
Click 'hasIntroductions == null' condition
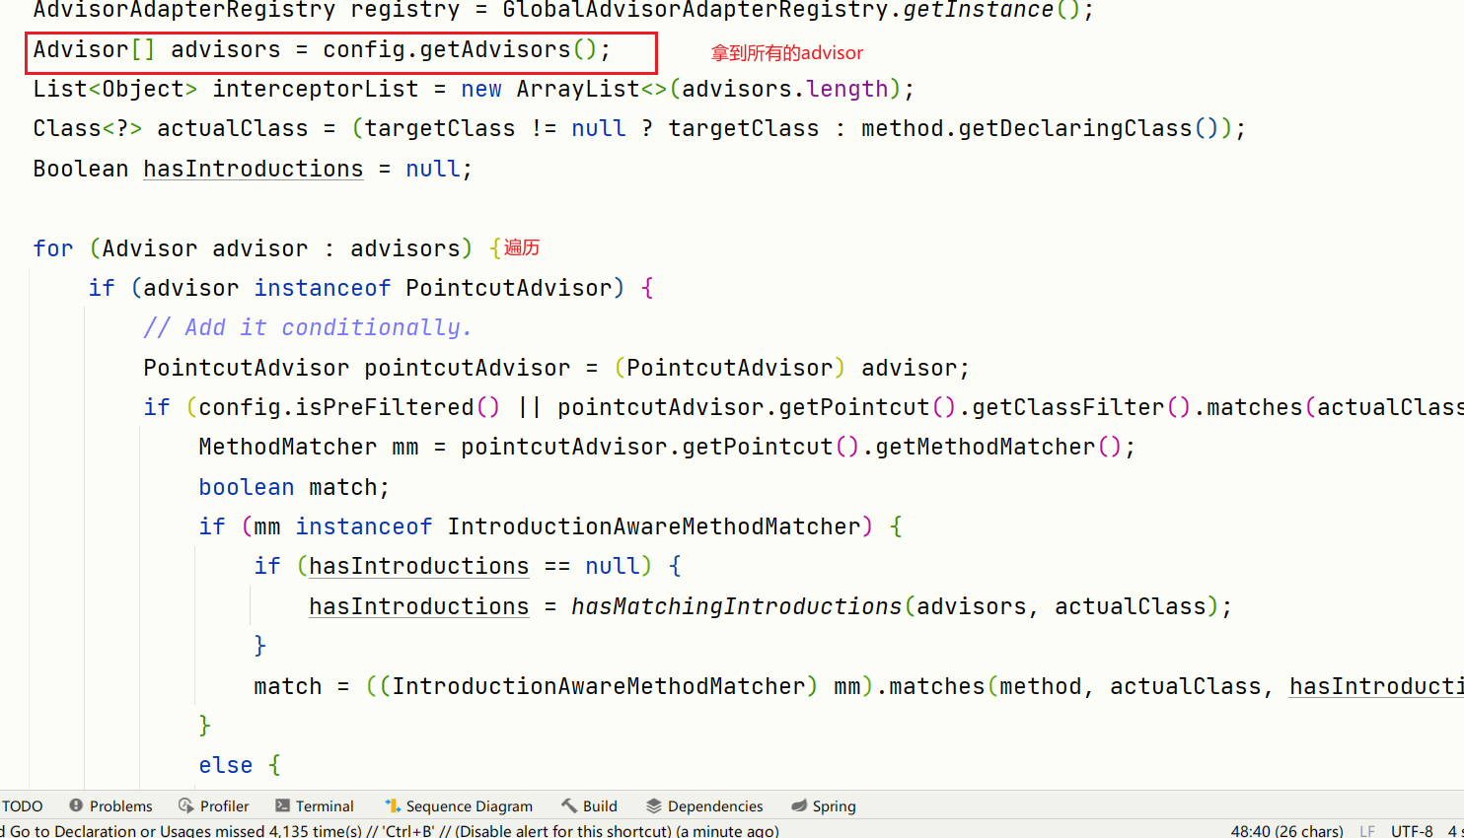(x=475, y=566)
